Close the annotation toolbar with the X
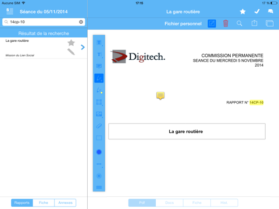Viewport: 279px width, 209px height. click(x=99, y=176)
